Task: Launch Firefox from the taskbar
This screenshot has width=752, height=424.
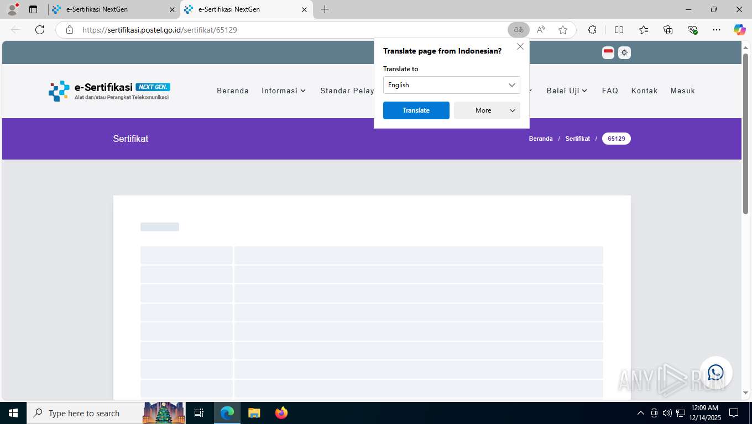Action: click(x=281, y=413)
